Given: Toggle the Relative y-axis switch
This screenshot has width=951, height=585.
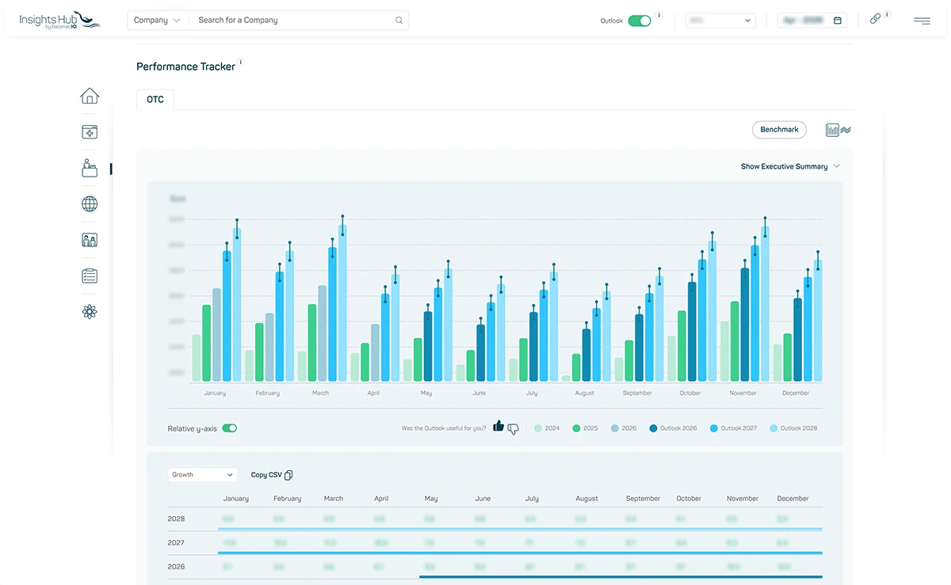Looking at the screenshot, I should point(230,428).
